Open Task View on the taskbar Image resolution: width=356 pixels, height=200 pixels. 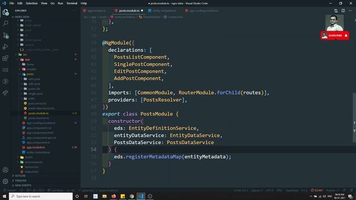[86, 196]
